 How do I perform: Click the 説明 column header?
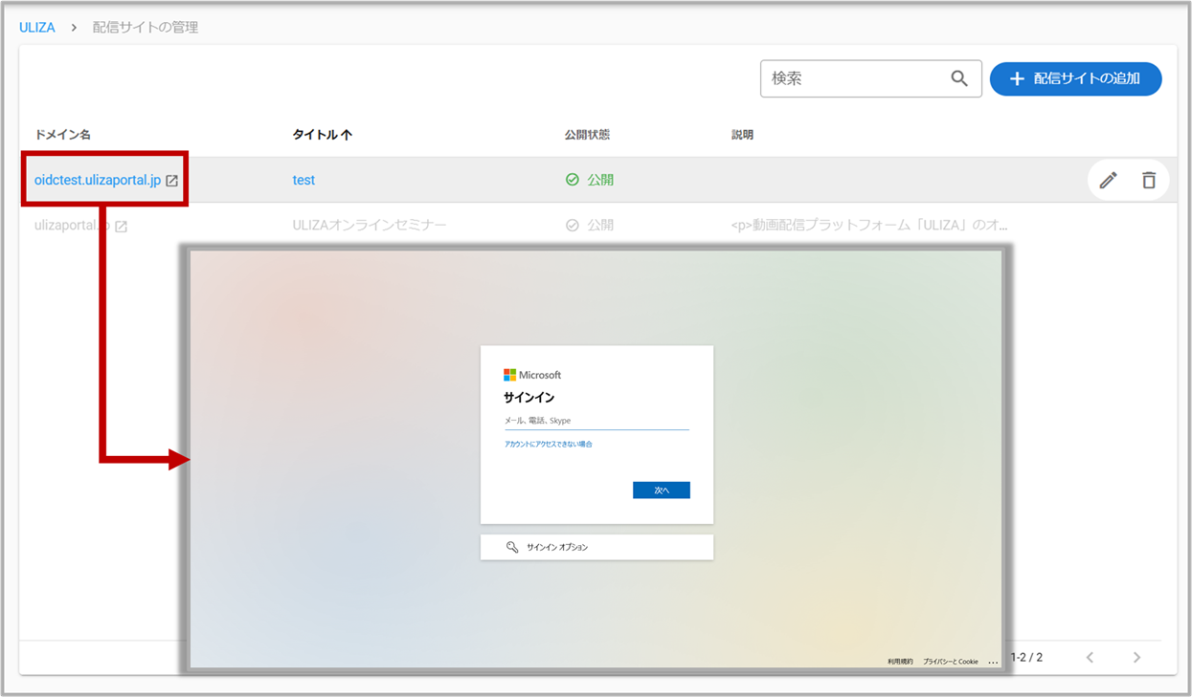[742, 135]
